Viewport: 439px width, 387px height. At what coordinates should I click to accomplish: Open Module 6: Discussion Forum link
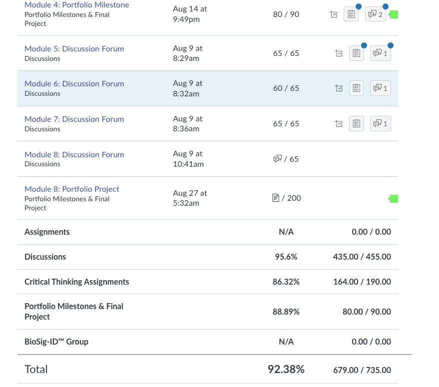(x=74, y=84)
